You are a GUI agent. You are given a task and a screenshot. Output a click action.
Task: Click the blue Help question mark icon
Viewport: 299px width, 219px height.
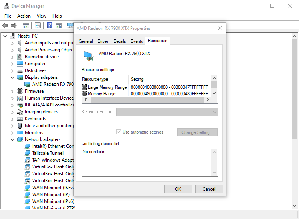49,25
